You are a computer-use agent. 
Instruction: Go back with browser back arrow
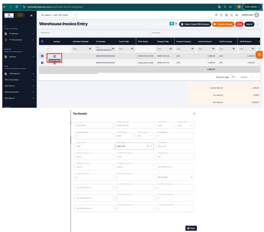point(5,7)
